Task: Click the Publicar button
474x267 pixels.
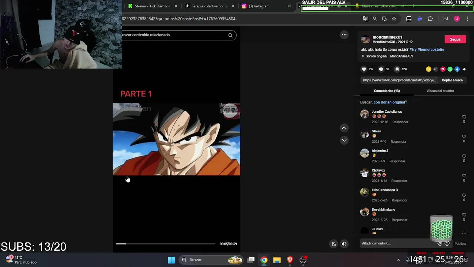Action: 460,244
